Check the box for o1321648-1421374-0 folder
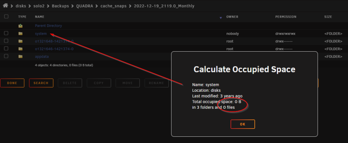 (6, 41)
